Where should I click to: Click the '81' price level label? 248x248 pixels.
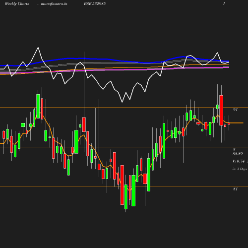[x=236, y=189]
